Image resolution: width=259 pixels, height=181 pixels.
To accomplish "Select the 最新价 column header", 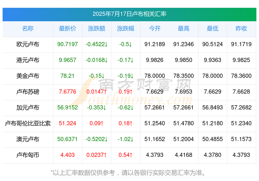I will pos(67,29).
